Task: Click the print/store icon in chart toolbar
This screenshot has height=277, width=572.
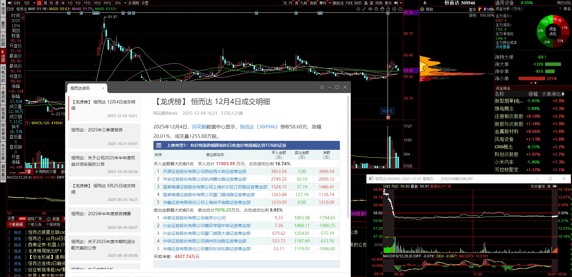Action: click(376, 9)
